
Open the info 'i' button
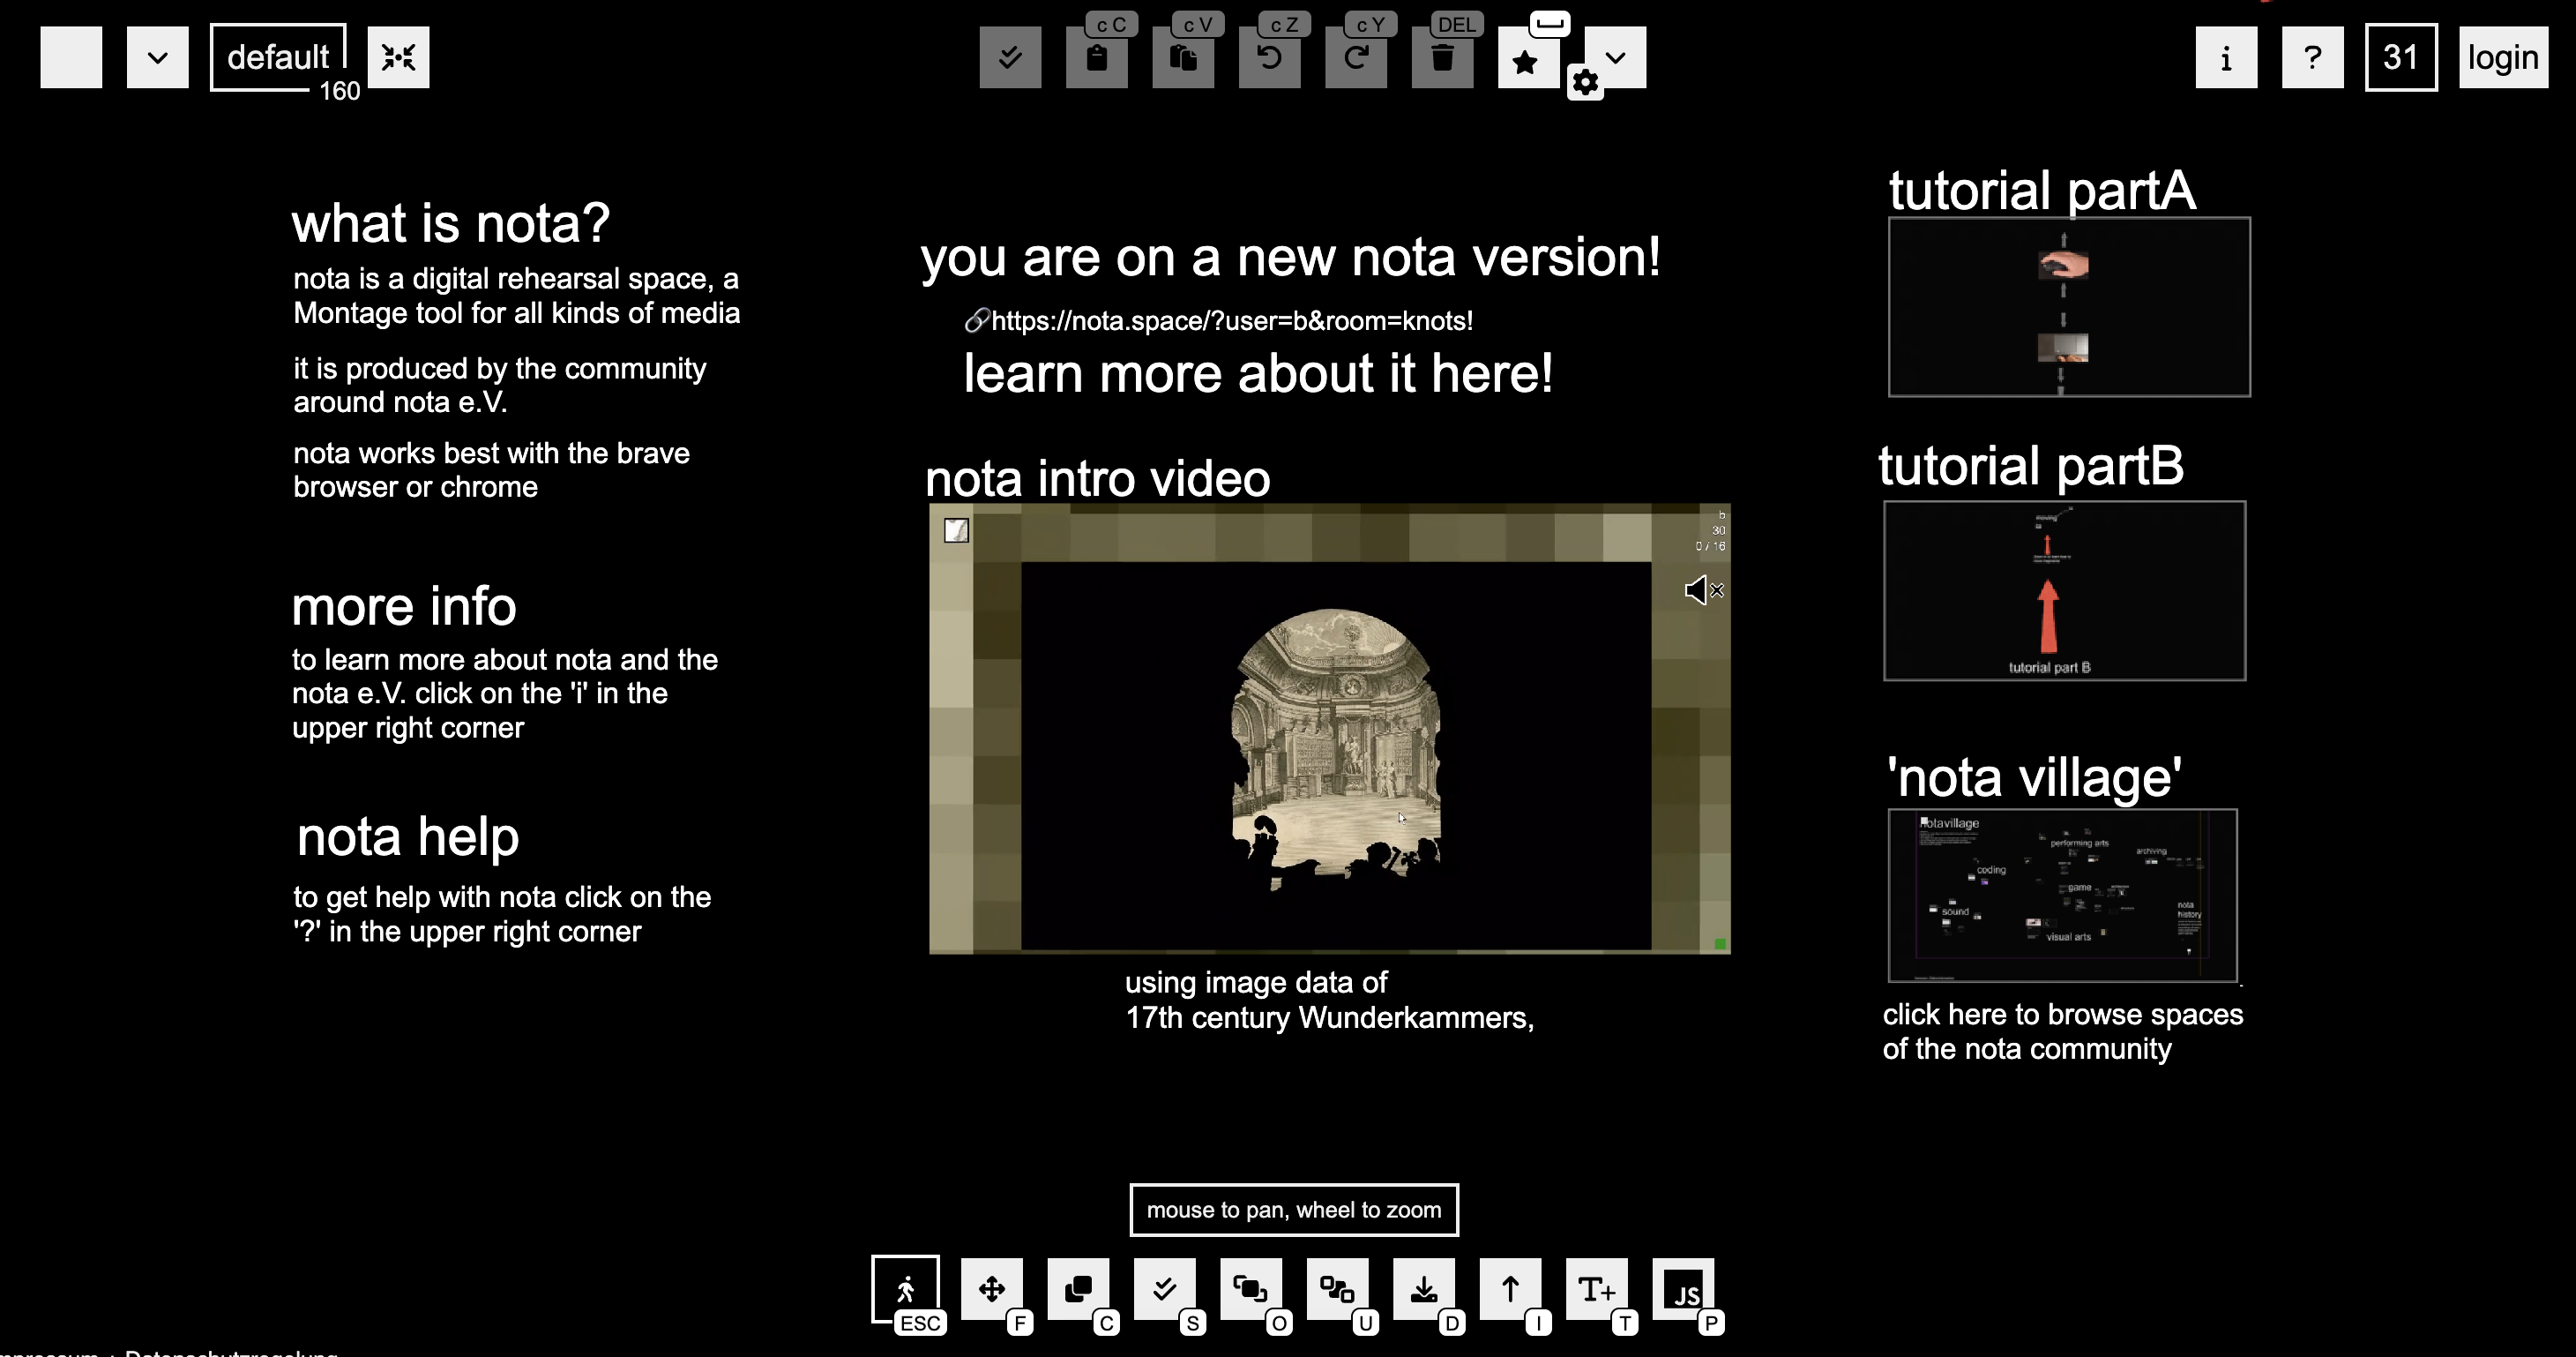tap(2226, 57)
